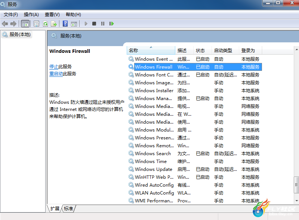Click gear icon of Windows Update row

(131, 169)
